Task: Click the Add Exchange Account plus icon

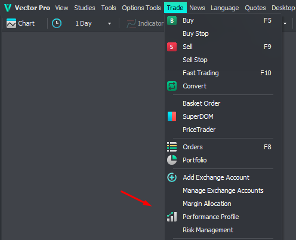Action: (x=172, y=177)
